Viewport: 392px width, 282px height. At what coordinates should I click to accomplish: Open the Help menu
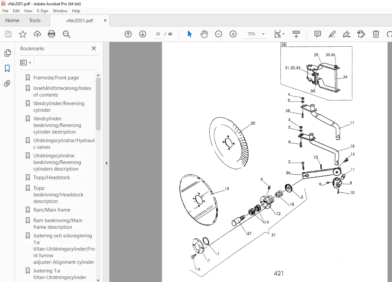pos(76,11)
